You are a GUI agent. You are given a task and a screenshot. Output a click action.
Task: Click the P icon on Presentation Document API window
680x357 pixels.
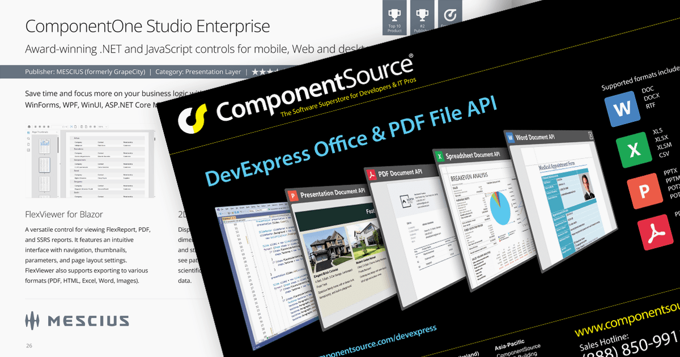pyautogui.click(x=294, y=196)
